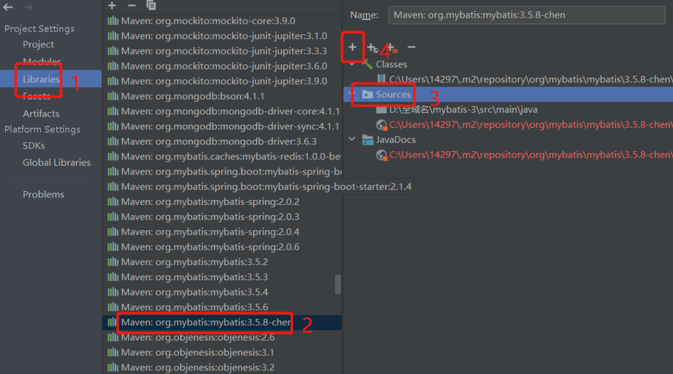Open the Facets settings page
Screen dimensions: 673x374
tap(36, 96)
